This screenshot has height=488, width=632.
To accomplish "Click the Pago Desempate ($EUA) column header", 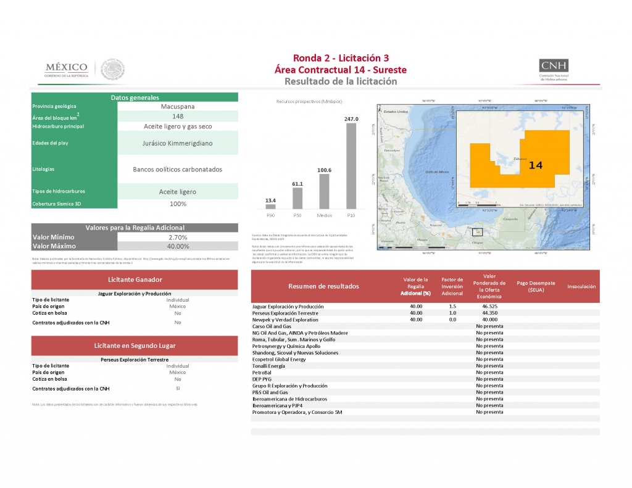I will 535,286.
